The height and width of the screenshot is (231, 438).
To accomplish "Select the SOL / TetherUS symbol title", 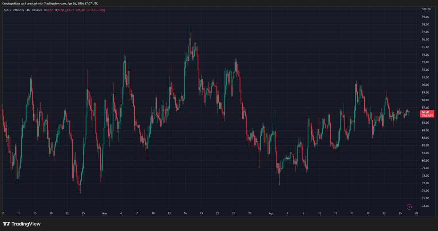I will (15, 10).
